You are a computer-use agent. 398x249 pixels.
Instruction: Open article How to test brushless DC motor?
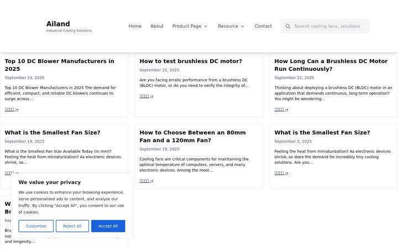pos(191,61)
